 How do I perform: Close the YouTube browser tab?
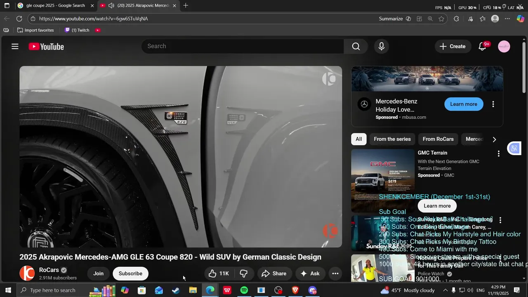tap(174, 6)
